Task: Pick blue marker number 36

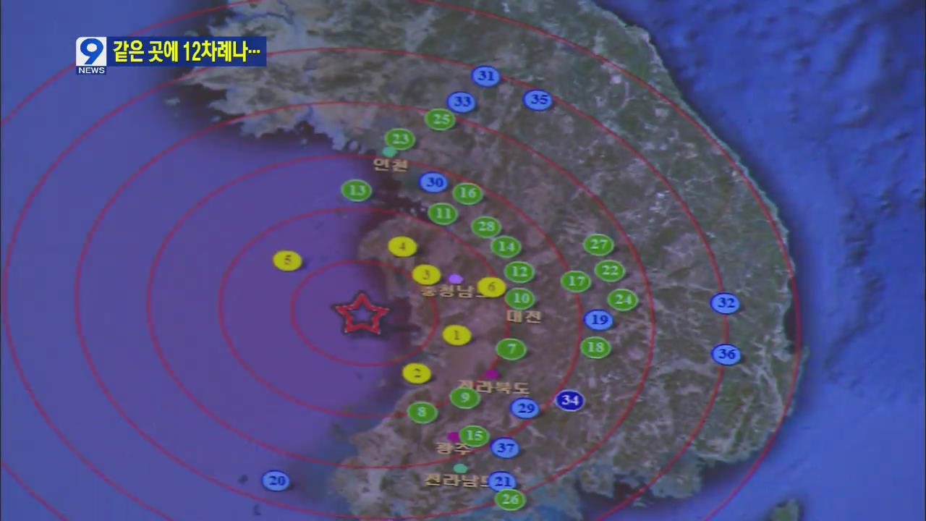Action: point(726,354)
